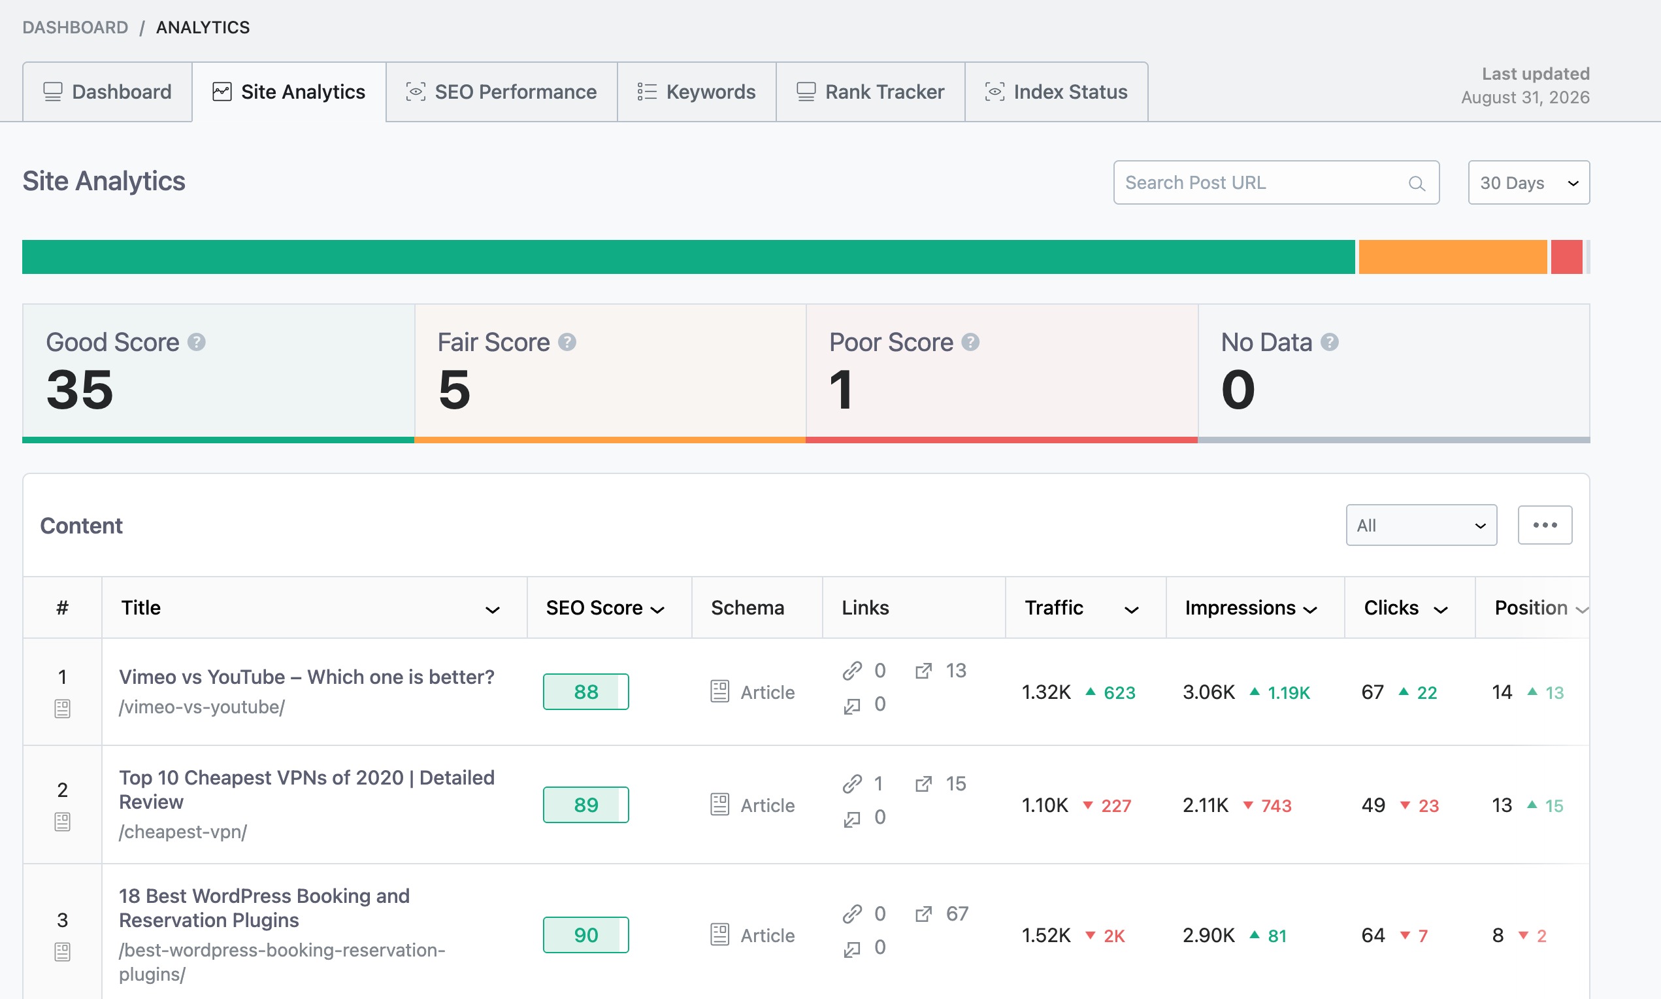Open the Rank Tracker tab

point(870,92)
